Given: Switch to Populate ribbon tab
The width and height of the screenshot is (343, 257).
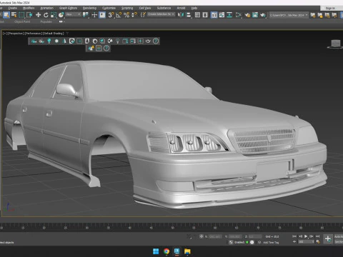Looking at the screenshot, I should click(46, 21).
